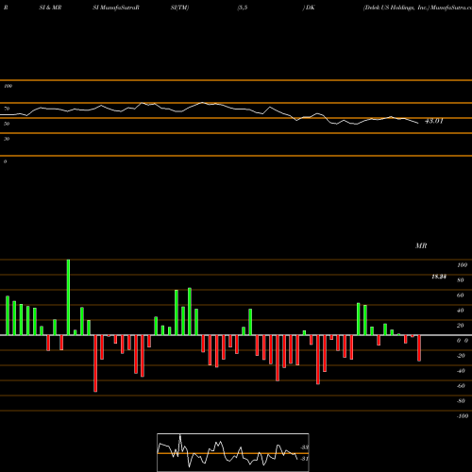Viewport: 472px width, 472px height.
Task: Click the value 33 in the mini chart
Action: point(305,447)
